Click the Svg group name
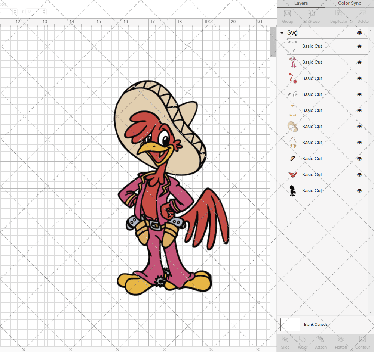374x352 pixels. pos(292,32)
